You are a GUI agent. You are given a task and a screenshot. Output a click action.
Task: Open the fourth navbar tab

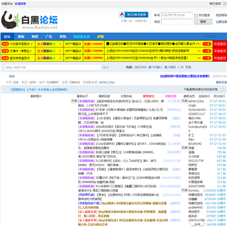pyautogui.click(x=49, y=37)
